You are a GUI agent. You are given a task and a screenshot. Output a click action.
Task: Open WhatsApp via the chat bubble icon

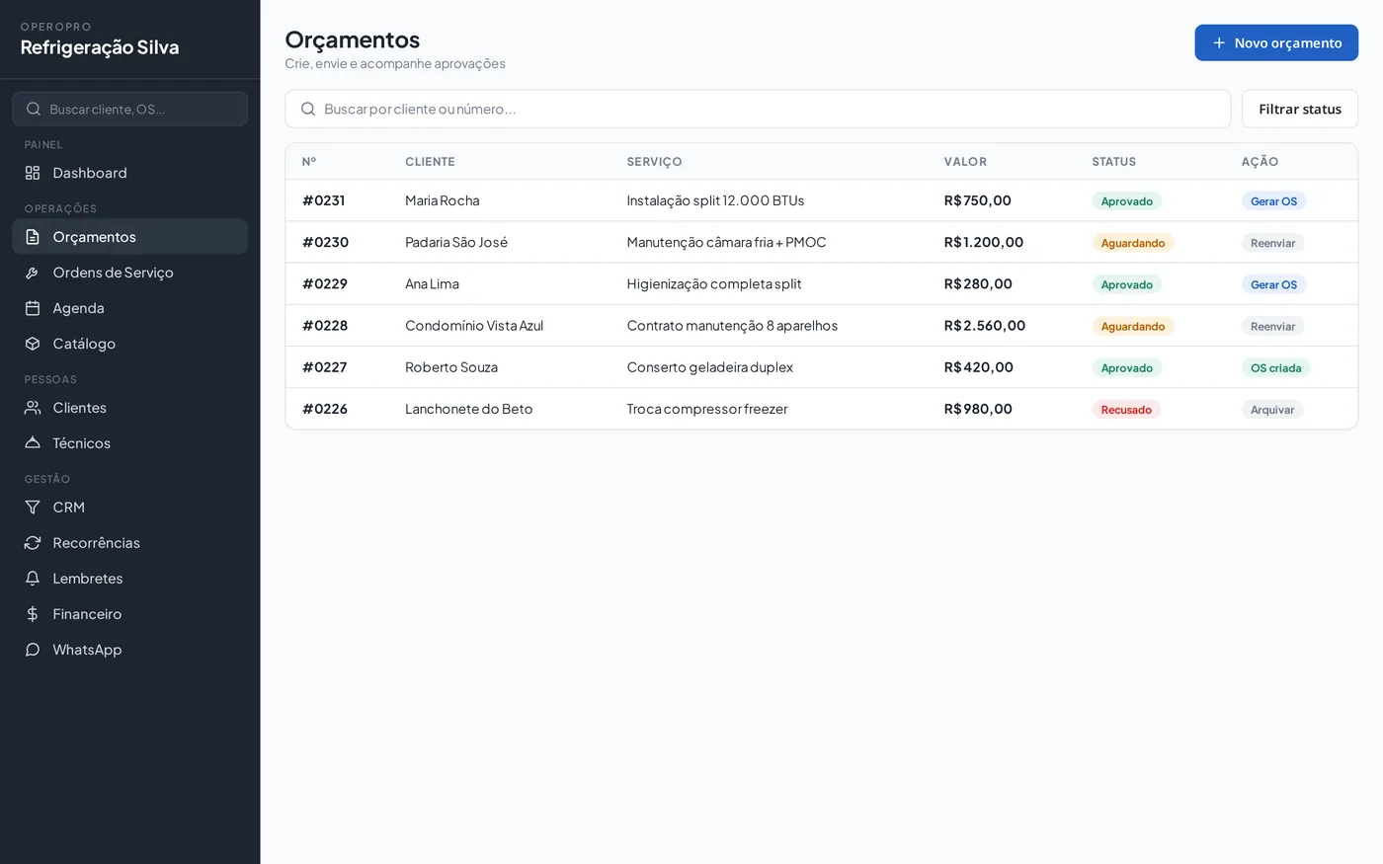(x=33, y=650)
